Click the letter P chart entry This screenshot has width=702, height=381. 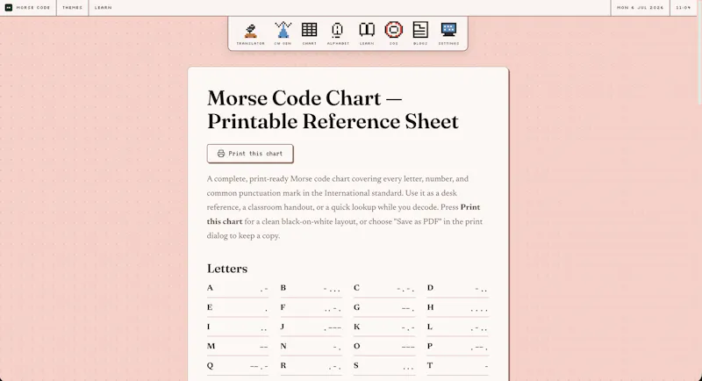coord(458,347)
